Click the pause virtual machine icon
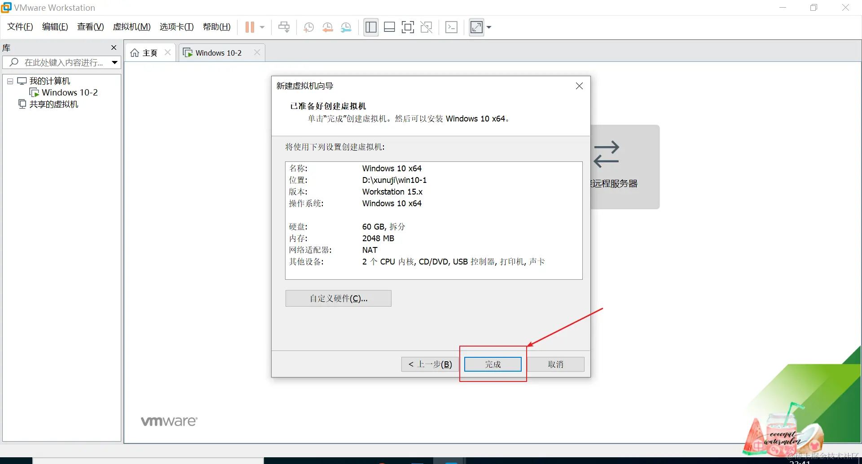 click(x=250, y=27)
